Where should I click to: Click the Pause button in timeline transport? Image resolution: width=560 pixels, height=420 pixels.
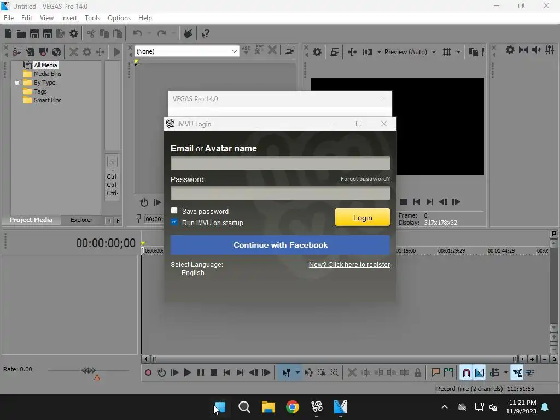pos(201,372)
